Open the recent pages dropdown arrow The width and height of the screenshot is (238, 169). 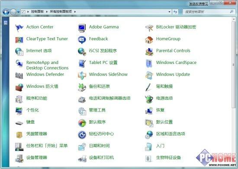(x=18, y=12)
